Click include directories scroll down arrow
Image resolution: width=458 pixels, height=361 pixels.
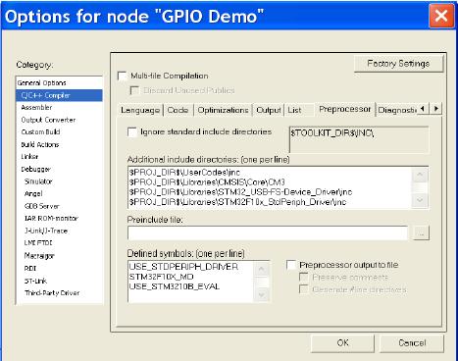coord(420,200)
